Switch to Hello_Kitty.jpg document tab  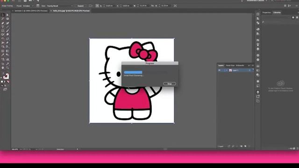coord(71,11)
